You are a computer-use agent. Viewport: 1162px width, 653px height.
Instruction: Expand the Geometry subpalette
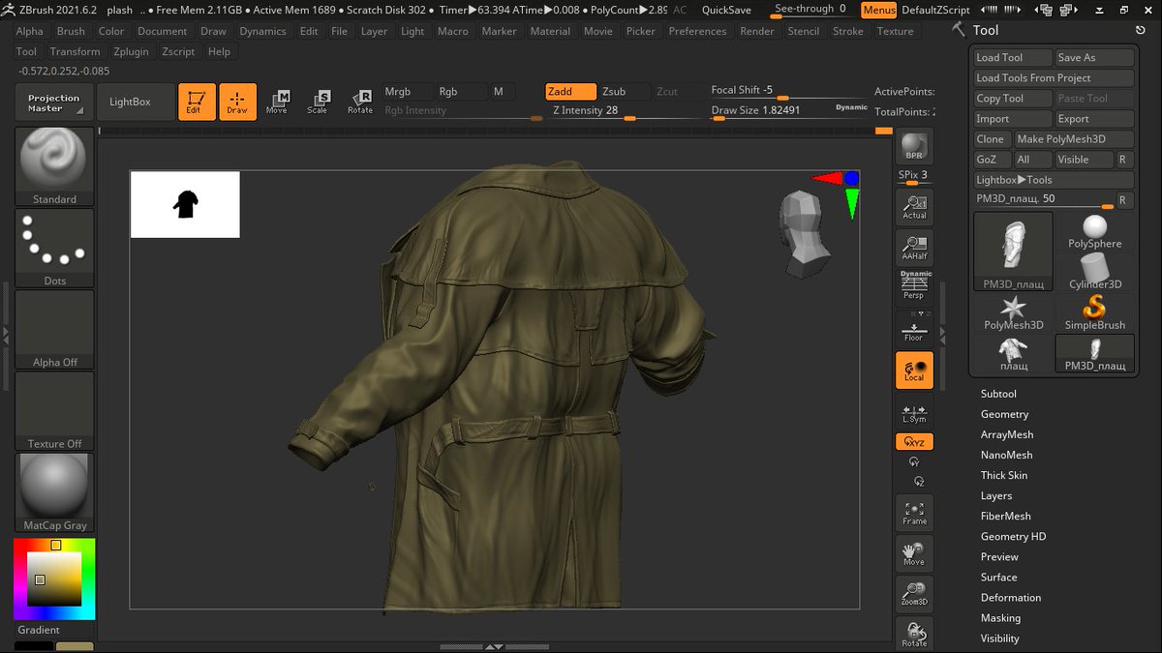[1004, 413]
